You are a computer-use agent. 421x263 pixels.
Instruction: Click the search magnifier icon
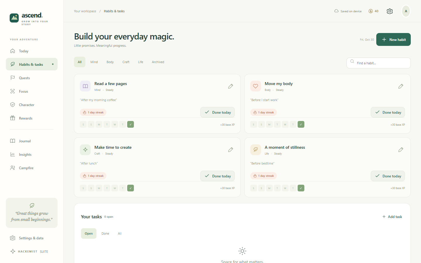352,61
